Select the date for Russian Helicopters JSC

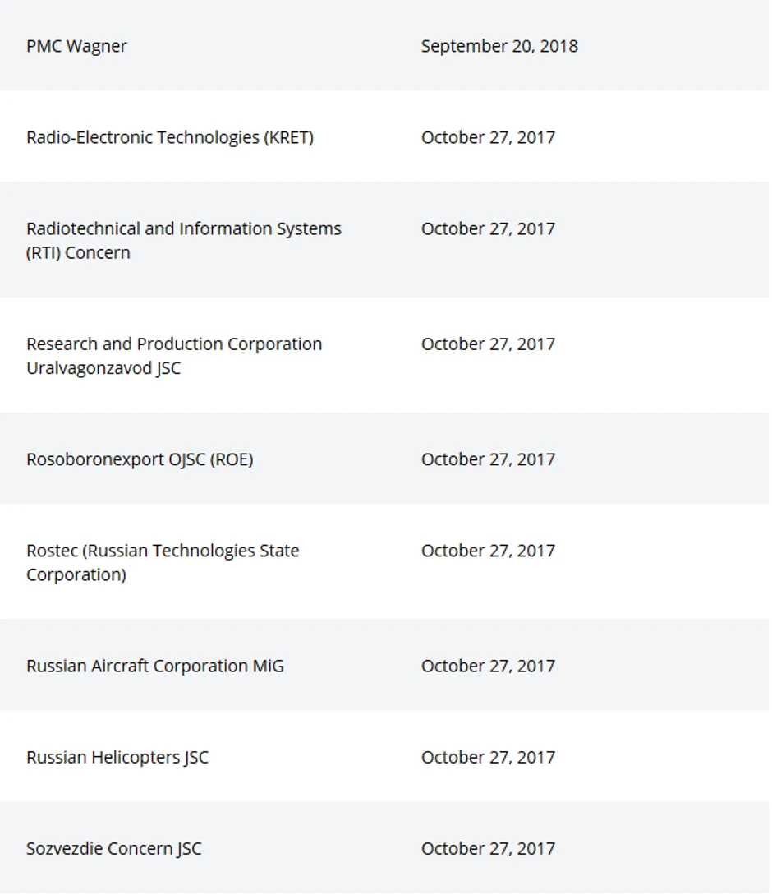487,757
